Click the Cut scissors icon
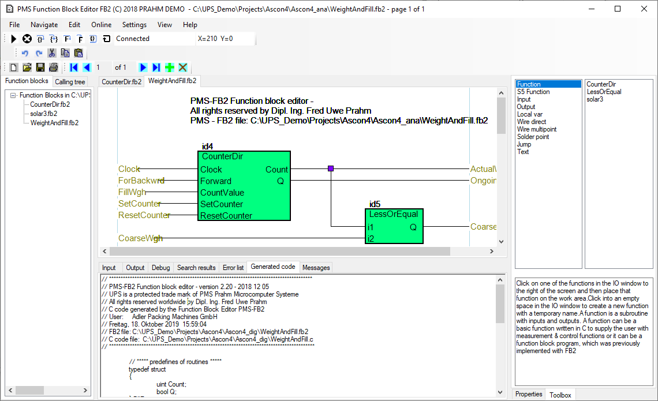This screenshot has width=658, height=401. (x=51, y=53)
